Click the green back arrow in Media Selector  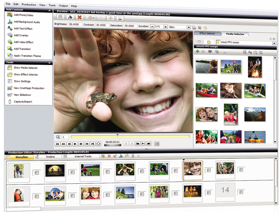pos(197,52)
